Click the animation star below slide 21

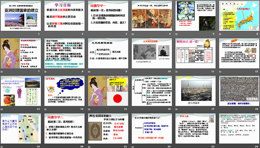pyautogui.click(x=89, y=147)
